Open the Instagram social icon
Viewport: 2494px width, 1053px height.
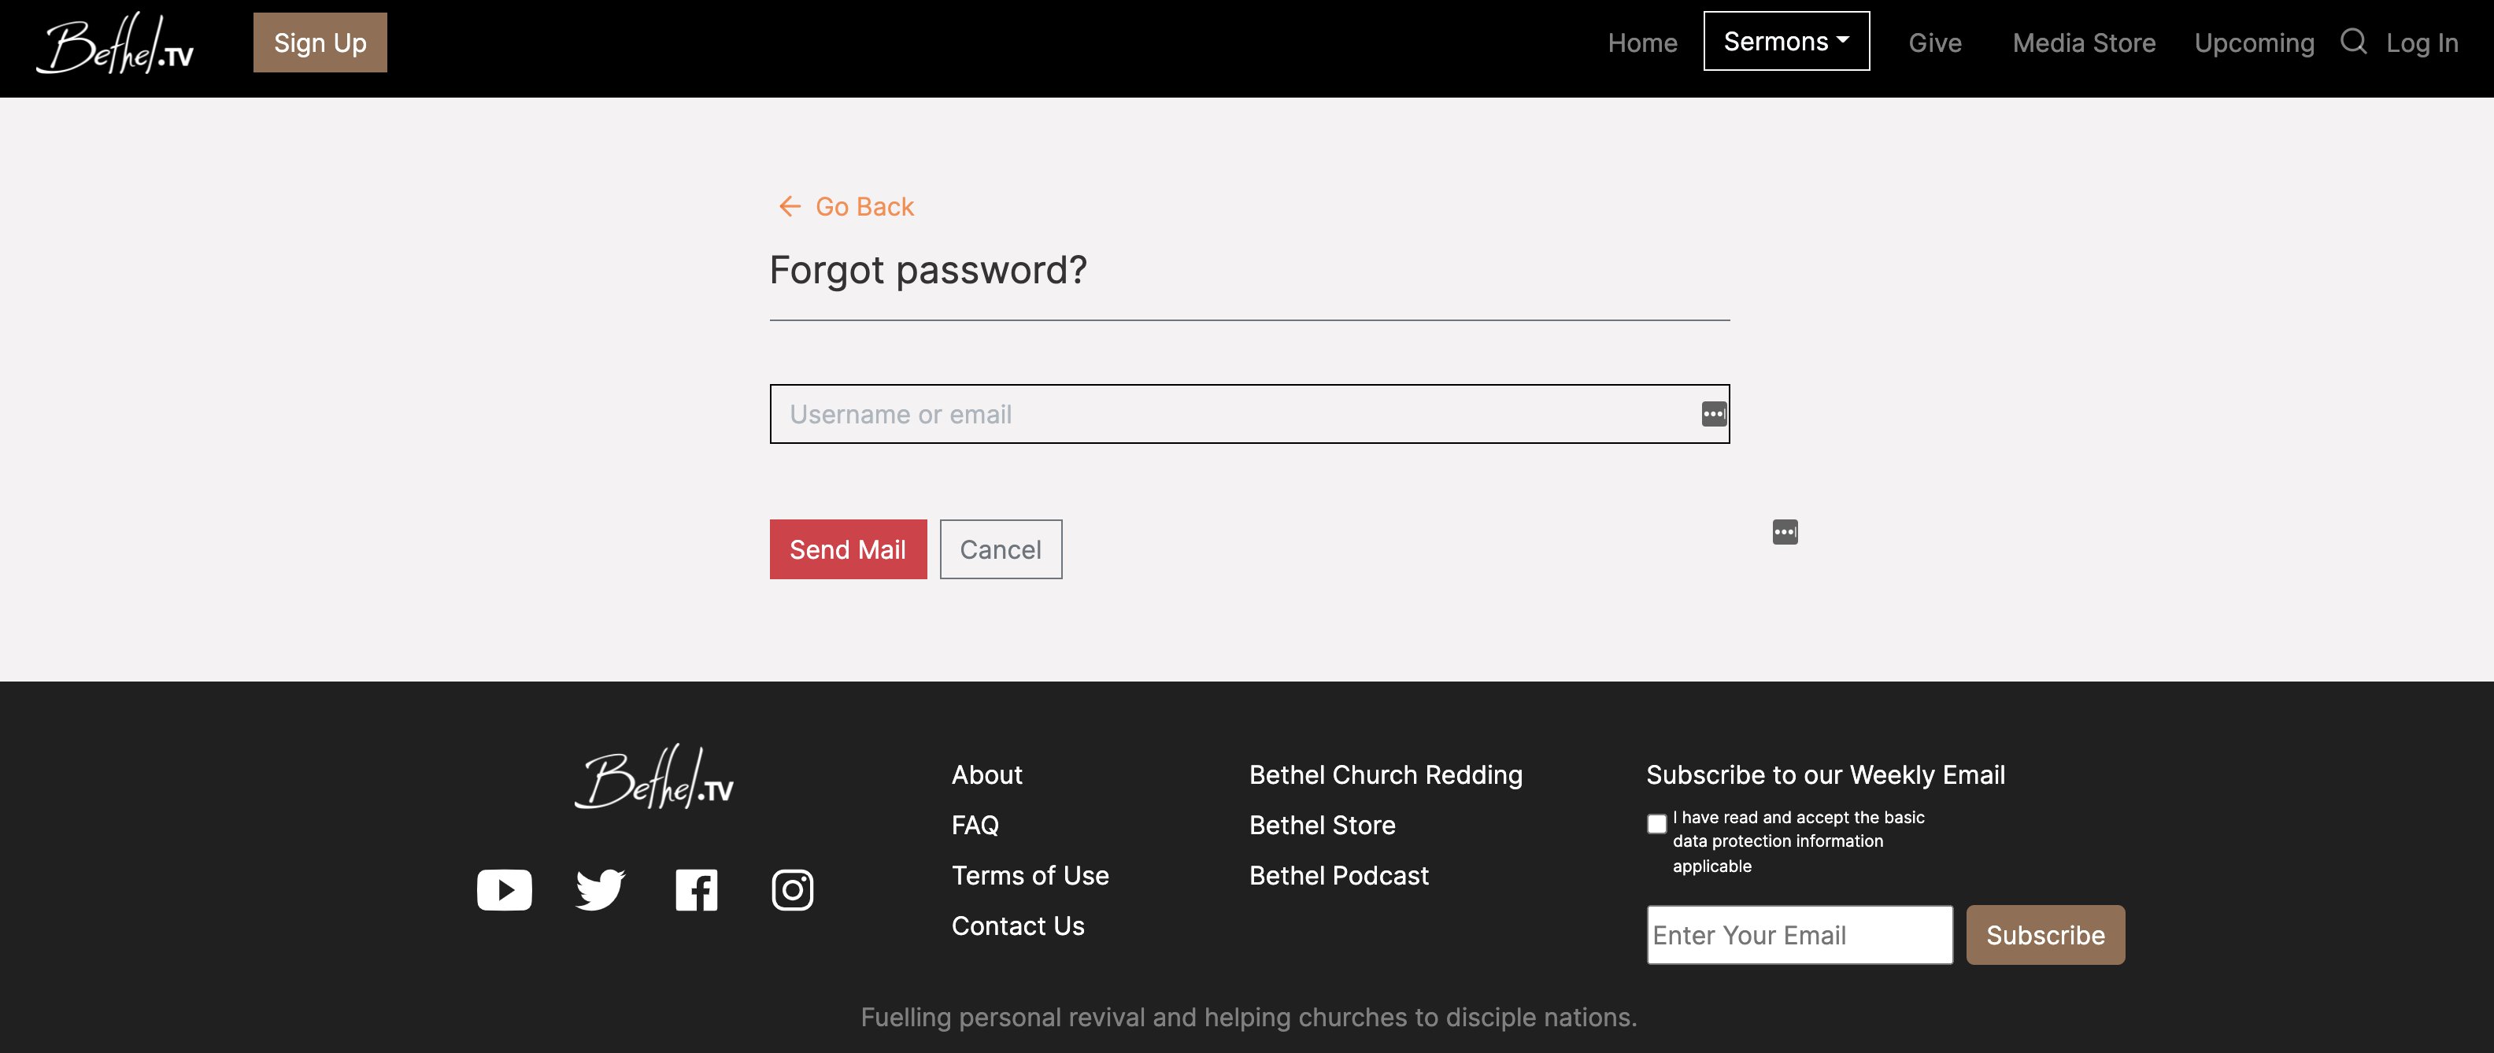(x=792, y=890)
